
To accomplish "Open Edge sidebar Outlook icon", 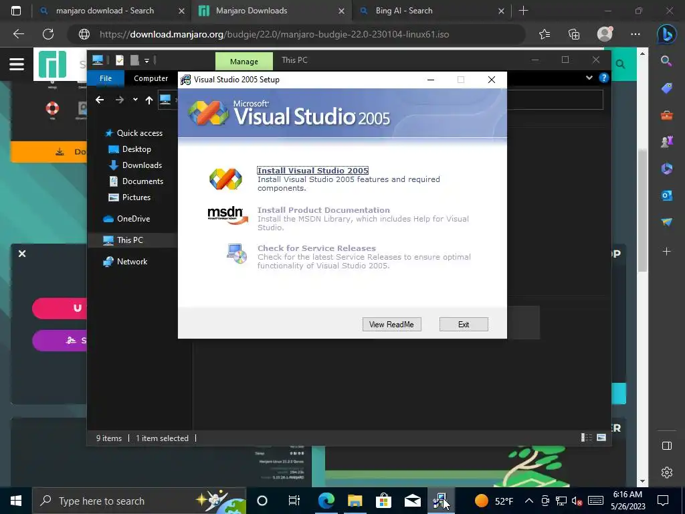I will click(x=667, y=195).
